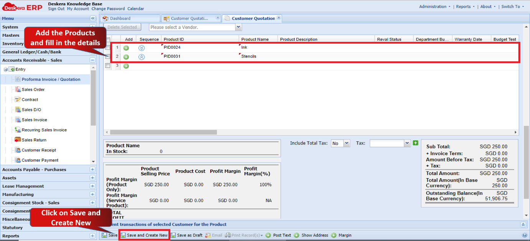
Task: Click the Deskera ERP logo
Action: coord(23,7)
